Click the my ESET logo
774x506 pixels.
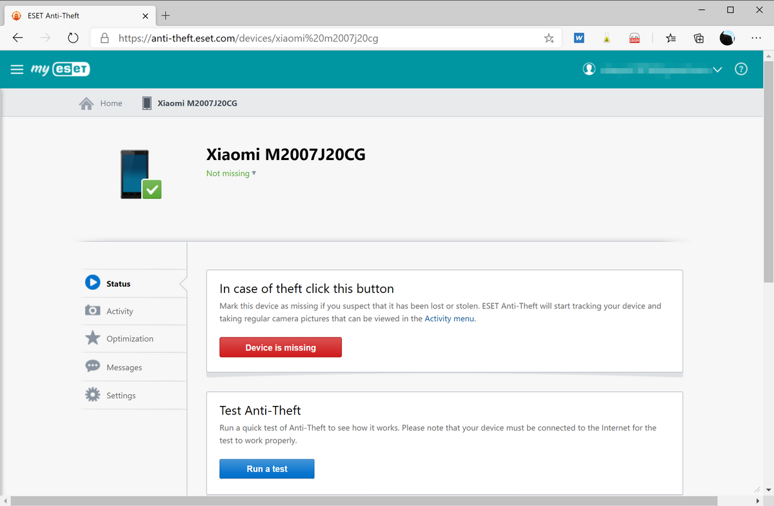pyautogui.click(x=60, y=69)
